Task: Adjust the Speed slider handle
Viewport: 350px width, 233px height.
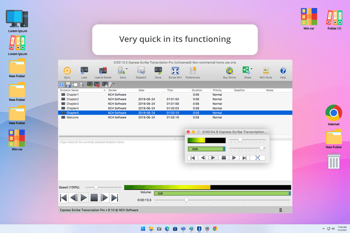Action: pos(96,187)
